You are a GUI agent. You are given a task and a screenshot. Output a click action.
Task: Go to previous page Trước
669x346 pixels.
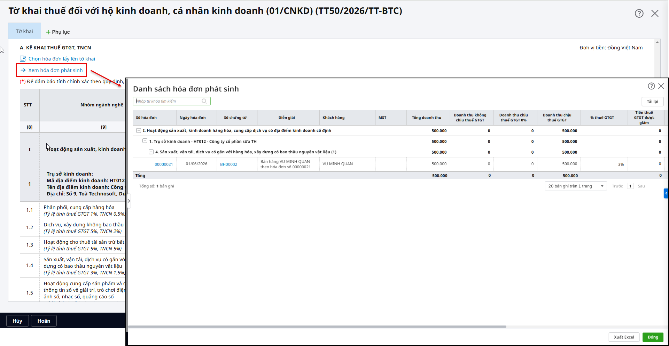coord(617,186)
